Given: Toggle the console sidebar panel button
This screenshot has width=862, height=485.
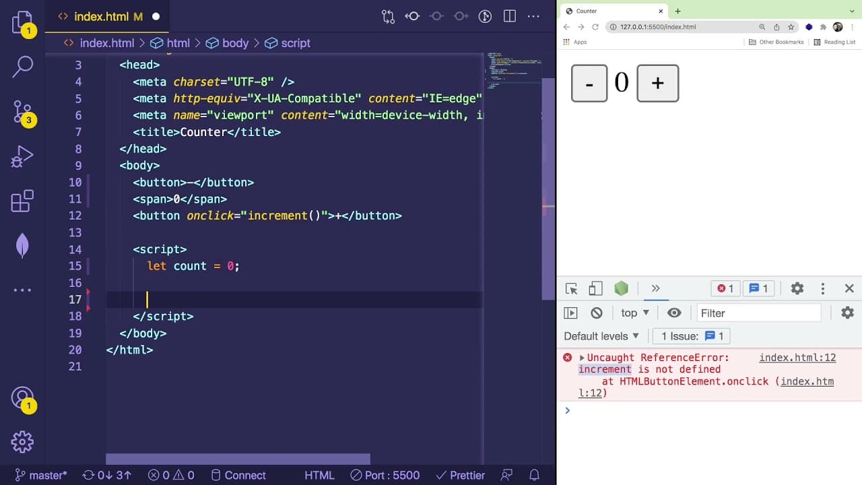Looking at the screenshot, I should pos(570,313).
